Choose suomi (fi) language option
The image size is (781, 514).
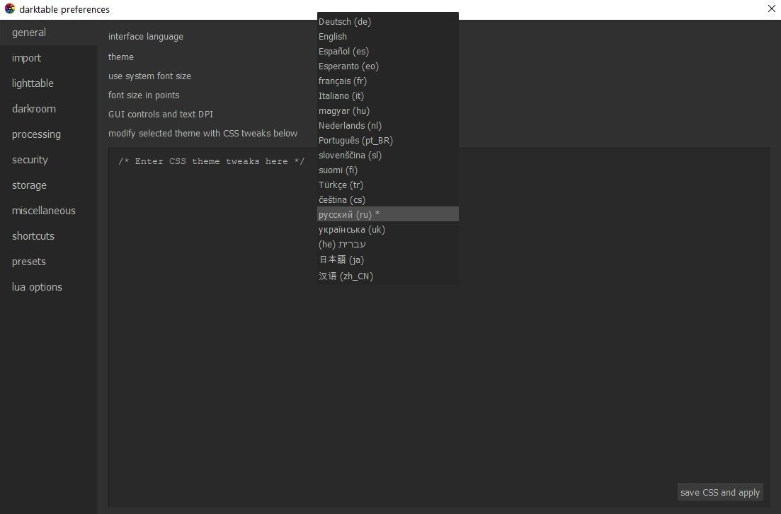(387, 170)
